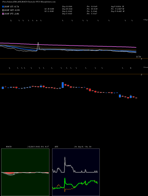Click the 'Pre V: 2.027 M' value
This screenshot has width=148, height=196.
tap(118, 9)
